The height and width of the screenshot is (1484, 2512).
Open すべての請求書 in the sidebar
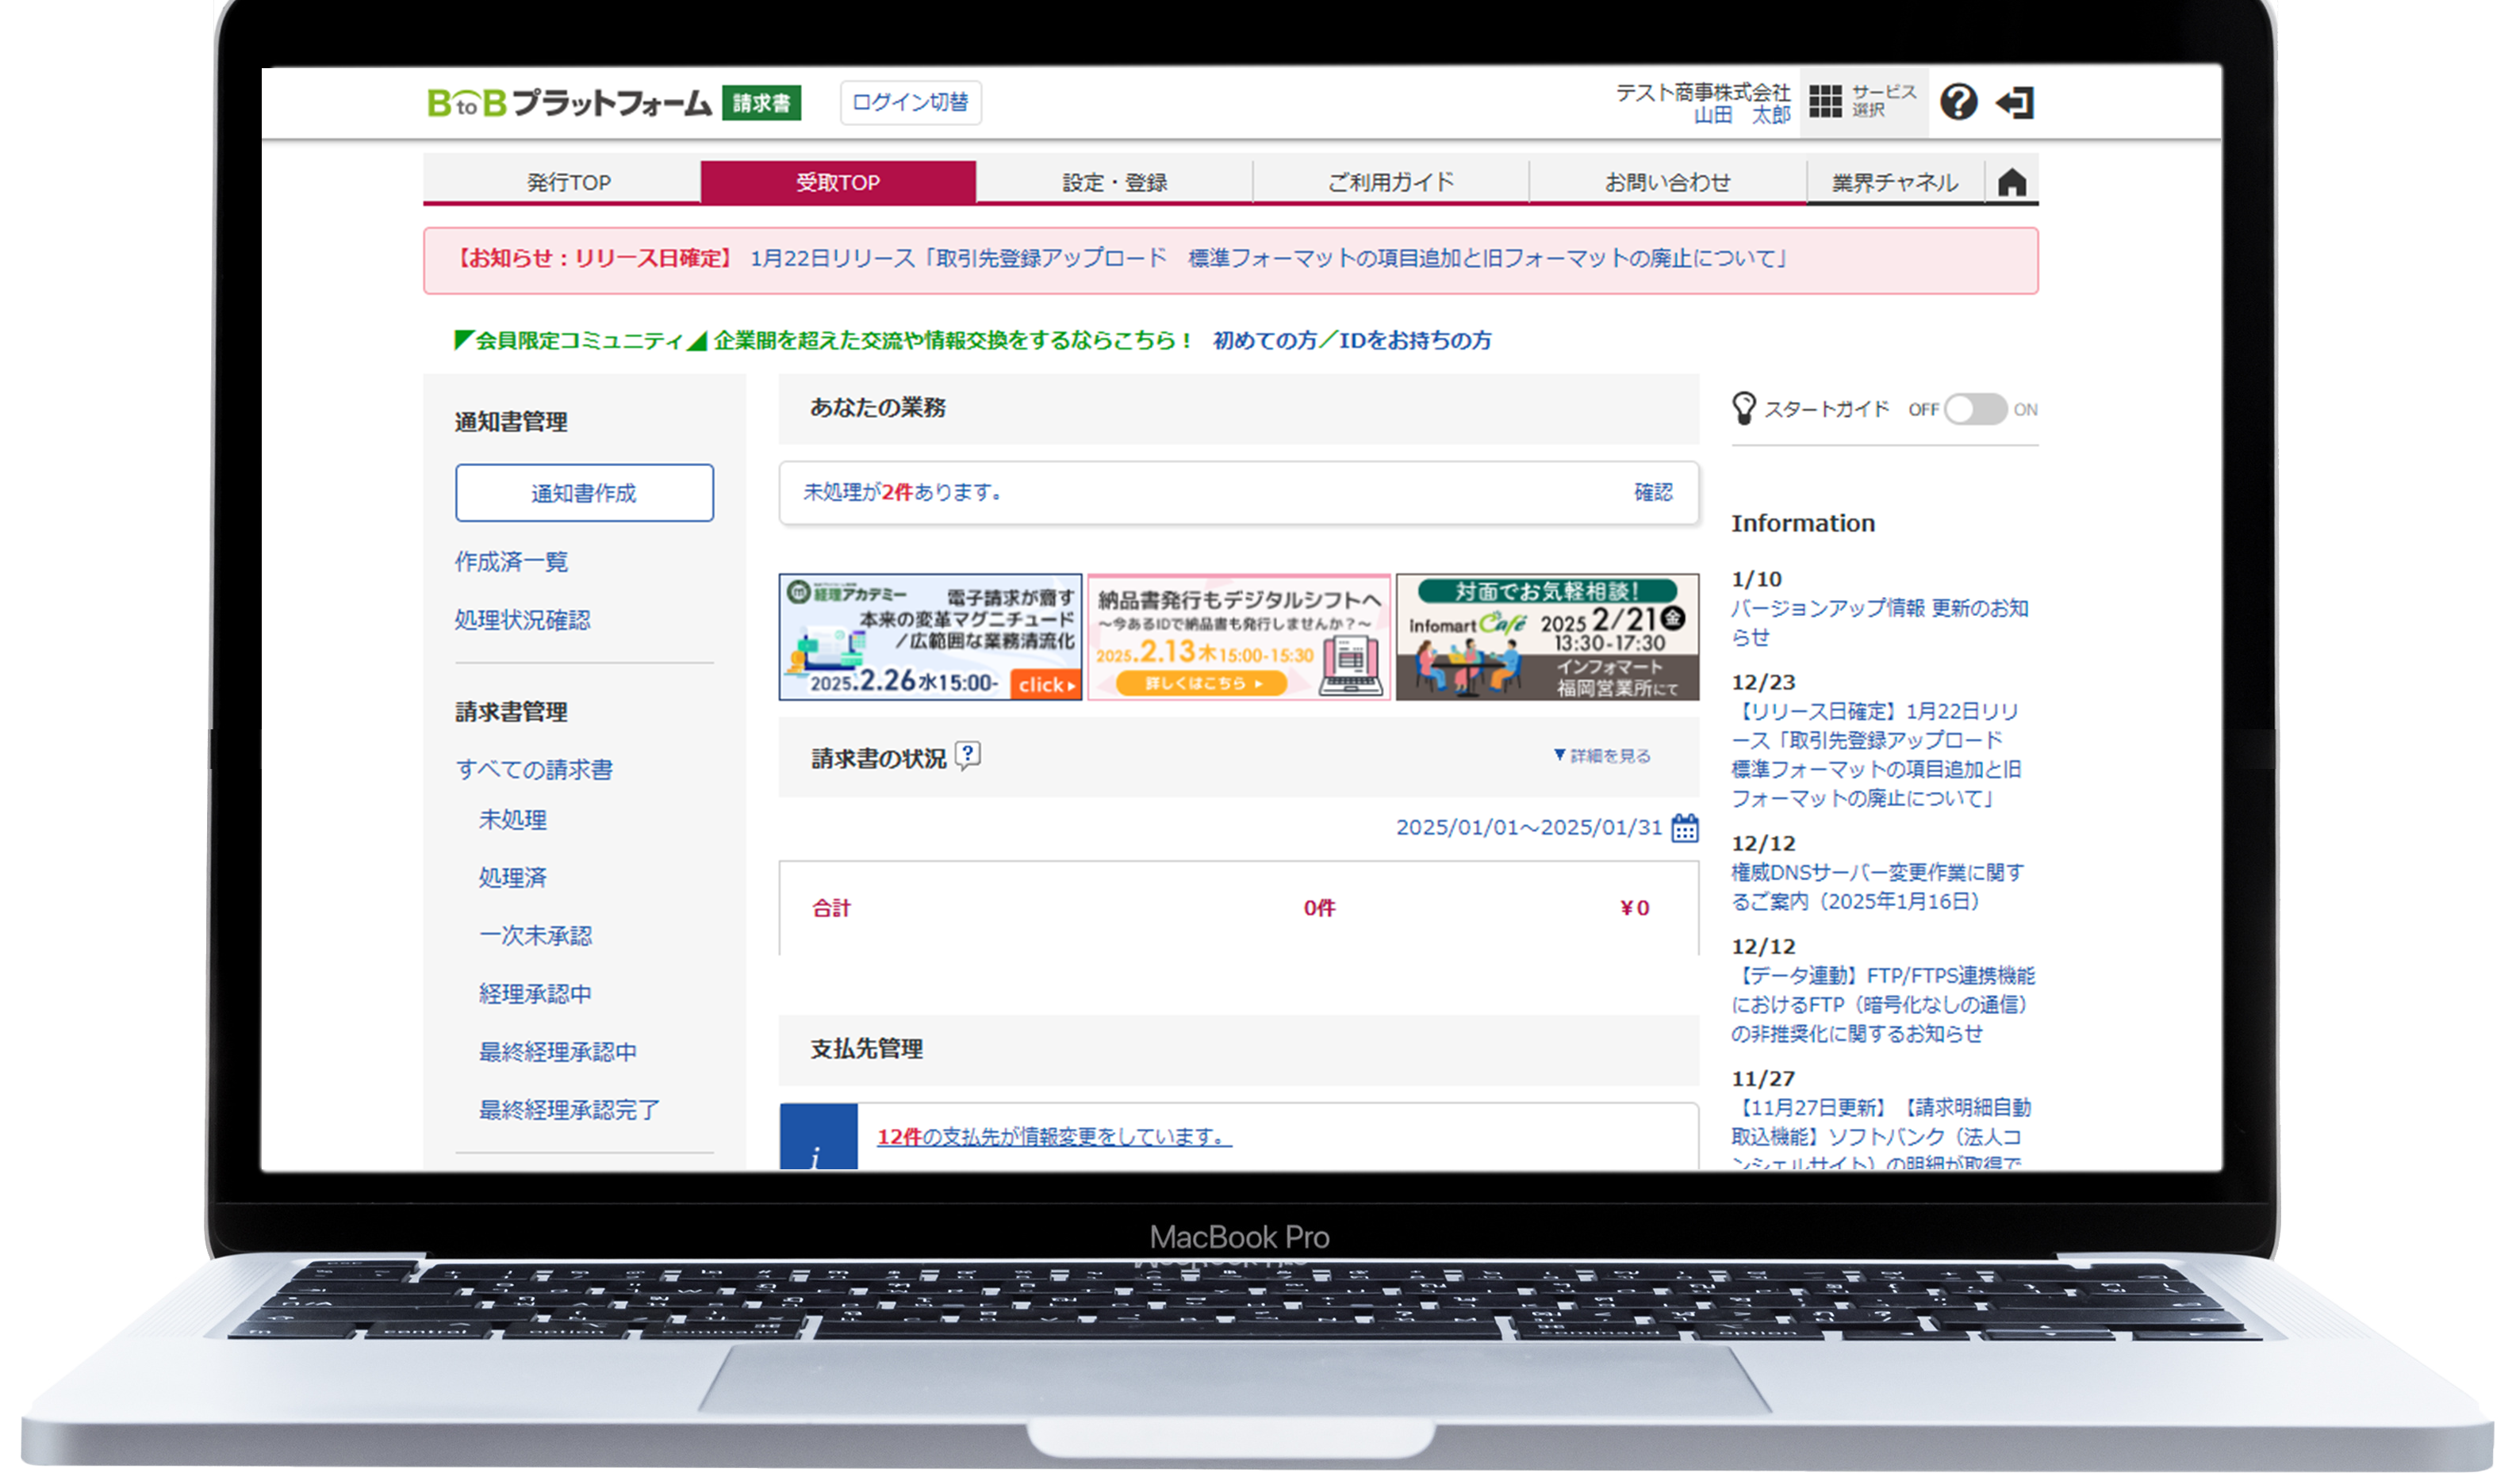click(x=535, y=769)
